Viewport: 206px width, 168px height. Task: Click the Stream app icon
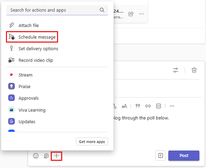pyautogui.click(x=11, y=75)
